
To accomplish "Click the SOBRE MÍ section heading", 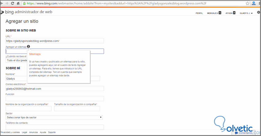I will [x=13, y=68].
